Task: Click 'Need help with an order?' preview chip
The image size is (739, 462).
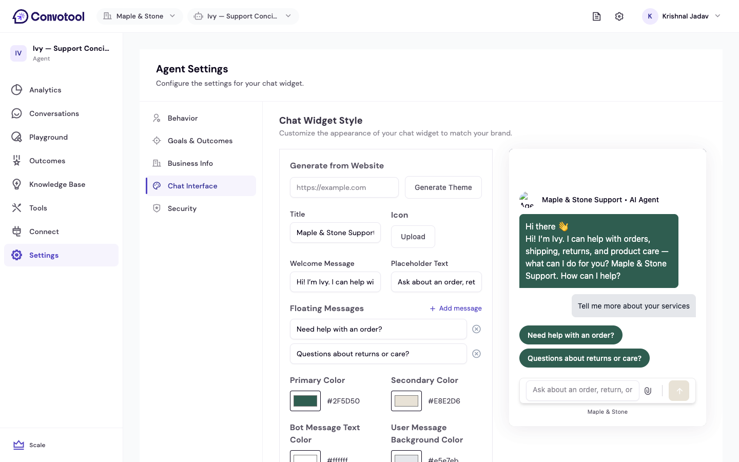Action: 571,335
